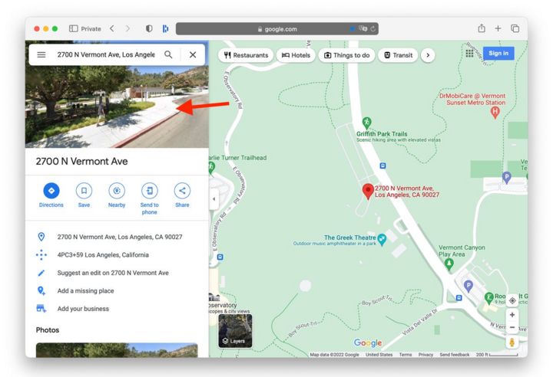Reload the page in Safari
Viewport: 553px width, 377px height.
tap(373, 29)
